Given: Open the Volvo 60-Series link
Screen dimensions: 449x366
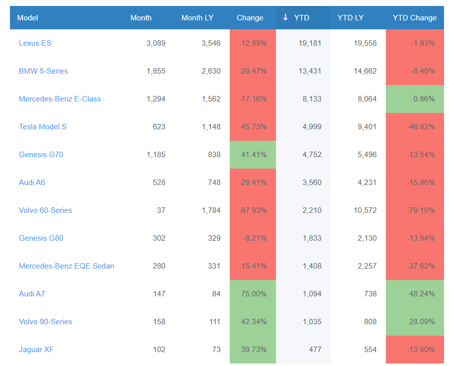Looking at the screenshot, I should (45, 210).
